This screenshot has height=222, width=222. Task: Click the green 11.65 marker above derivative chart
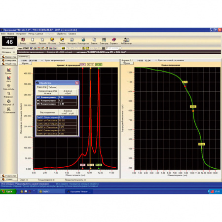(99, 65)
